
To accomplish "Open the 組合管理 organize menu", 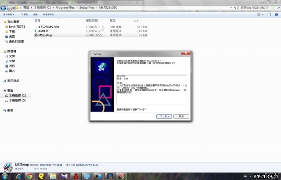I will point(9,14).
